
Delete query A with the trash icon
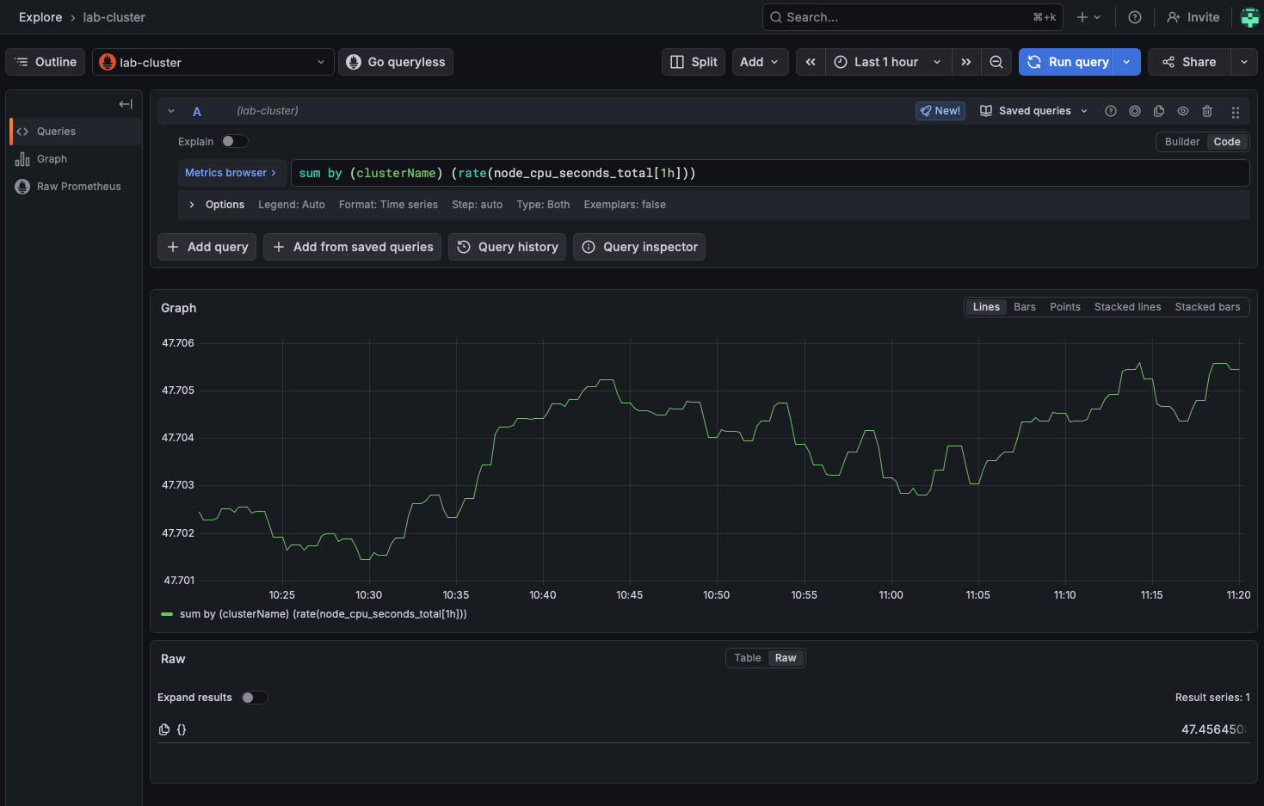(1207, 111)
